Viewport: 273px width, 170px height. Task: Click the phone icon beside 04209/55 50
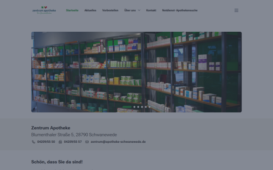33,142
